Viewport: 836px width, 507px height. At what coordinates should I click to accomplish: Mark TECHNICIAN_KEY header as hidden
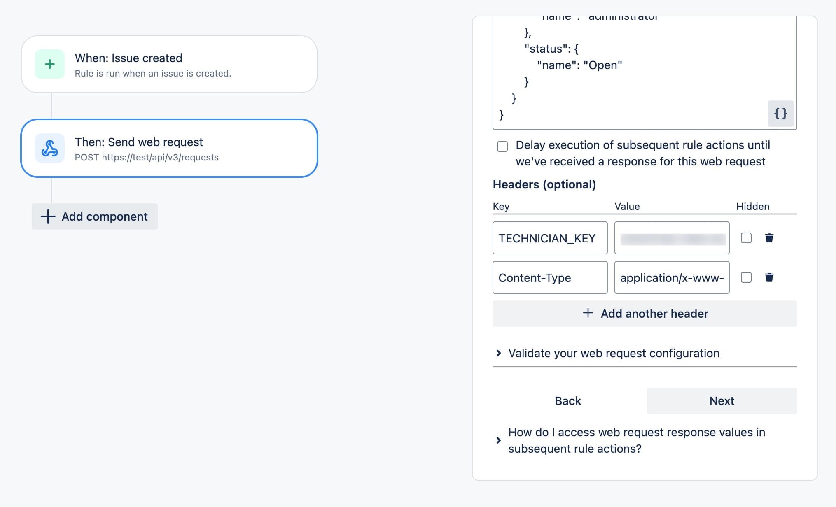coord(746,238)
